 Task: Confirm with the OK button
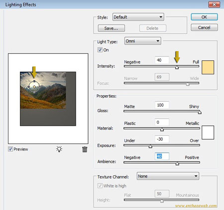(x=204, y=17)
